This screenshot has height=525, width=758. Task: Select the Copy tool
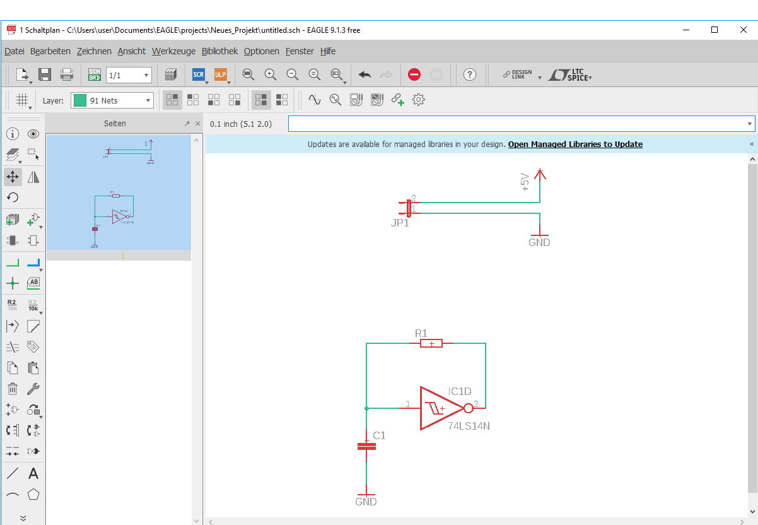(x=13, y=368)
